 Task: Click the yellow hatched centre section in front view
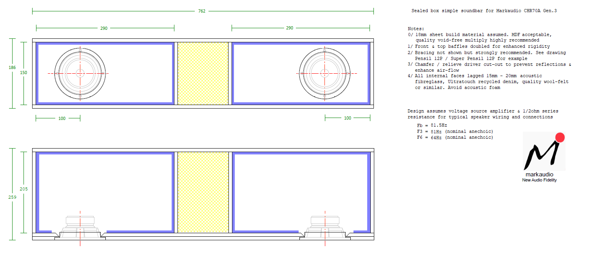[x=203, y=73]
